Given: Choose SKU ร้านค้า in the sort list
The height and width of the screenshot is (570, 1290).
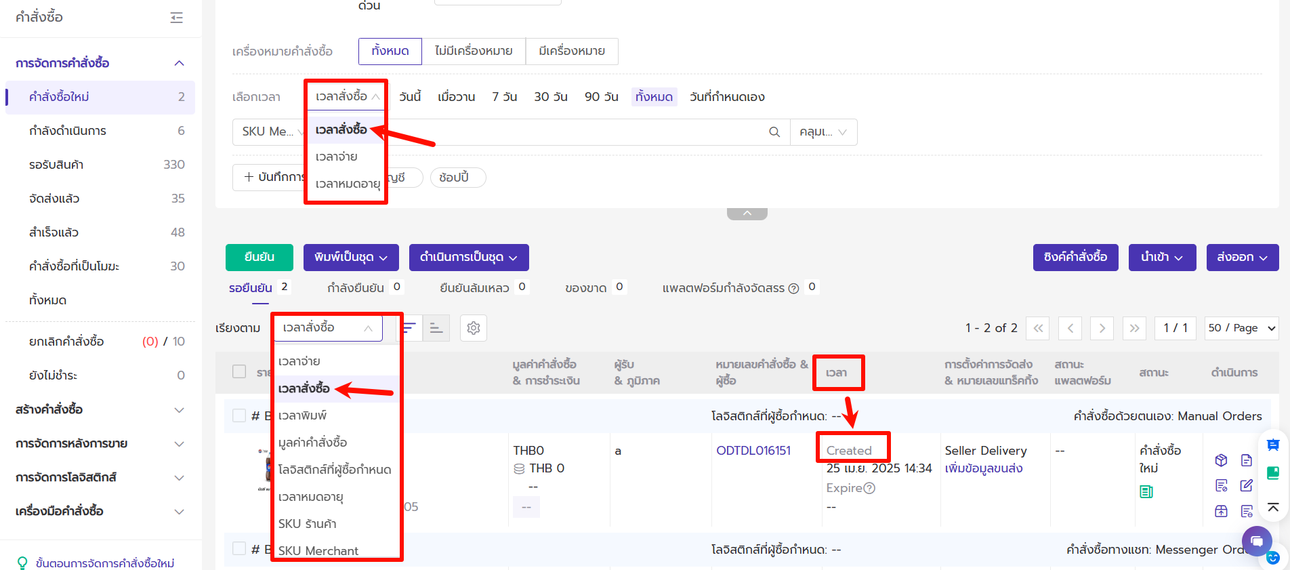Looking at the screenshot, I should [337, 524].
